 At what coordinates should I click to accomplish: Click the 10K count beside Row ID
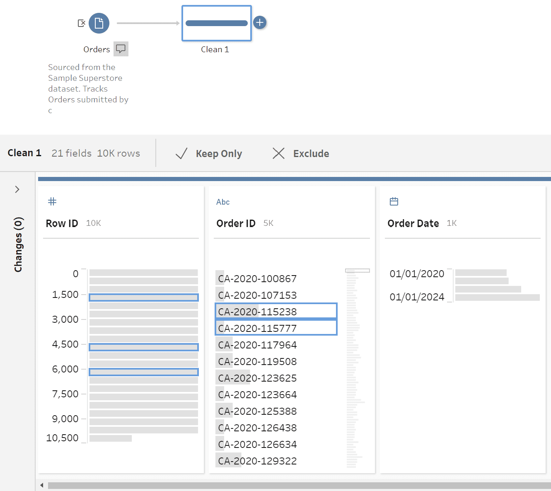tap(93, 223)
